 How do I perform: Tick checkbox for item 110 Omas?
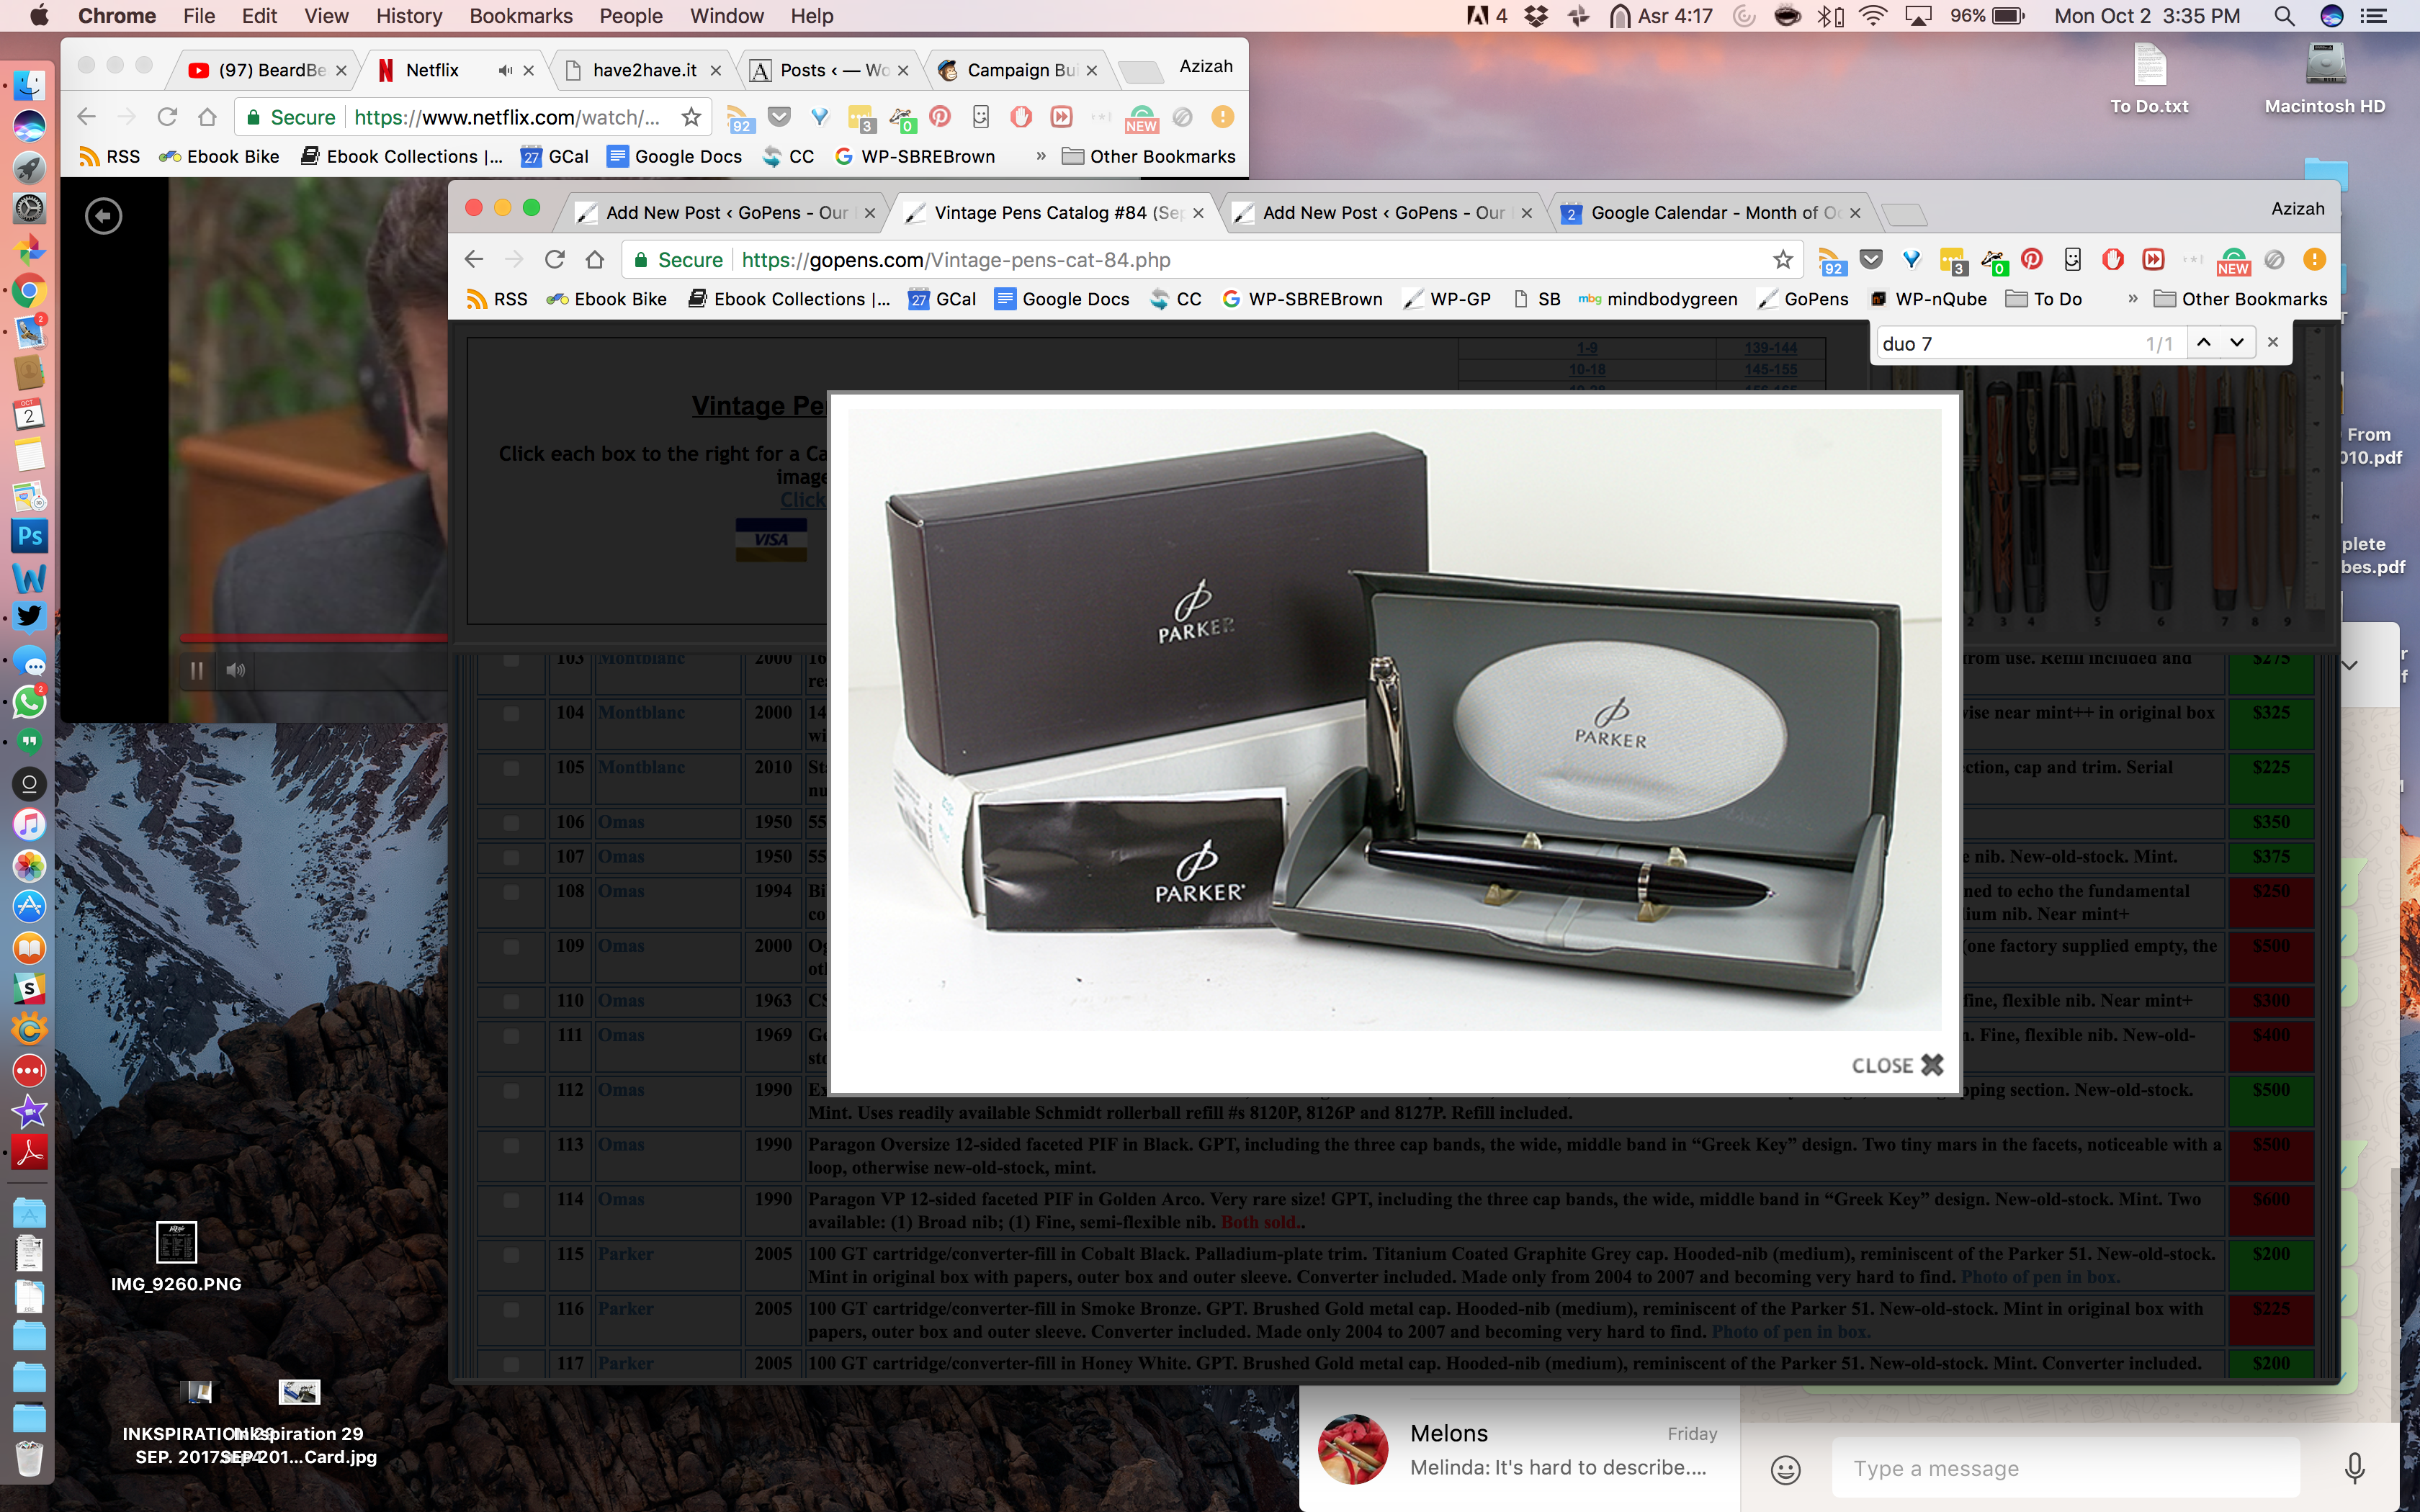pyautogui.click(x=511, y=1001)
